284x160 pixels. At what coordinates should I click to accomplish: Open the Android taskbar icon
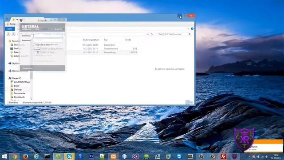[x=146, y=156]
